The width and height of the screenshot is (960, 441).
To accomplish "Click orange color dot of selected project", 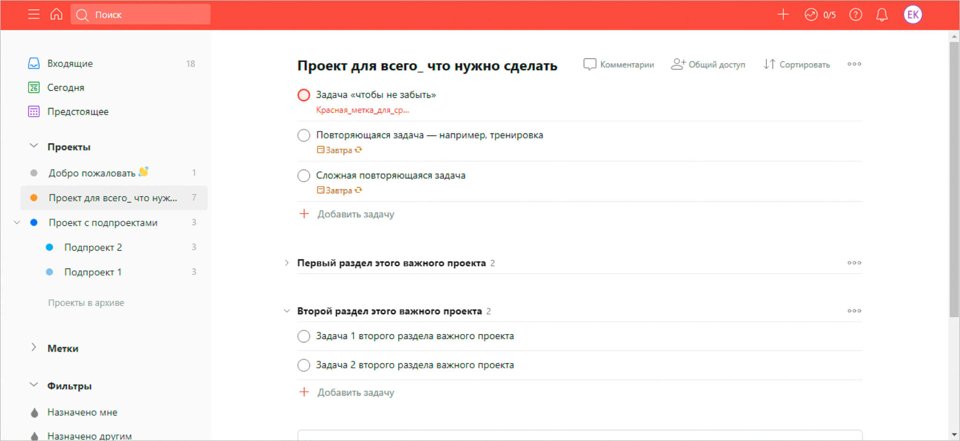I will tap(34, 198).
